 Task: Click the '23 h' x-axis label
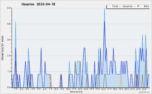click(x=144, y=89)
